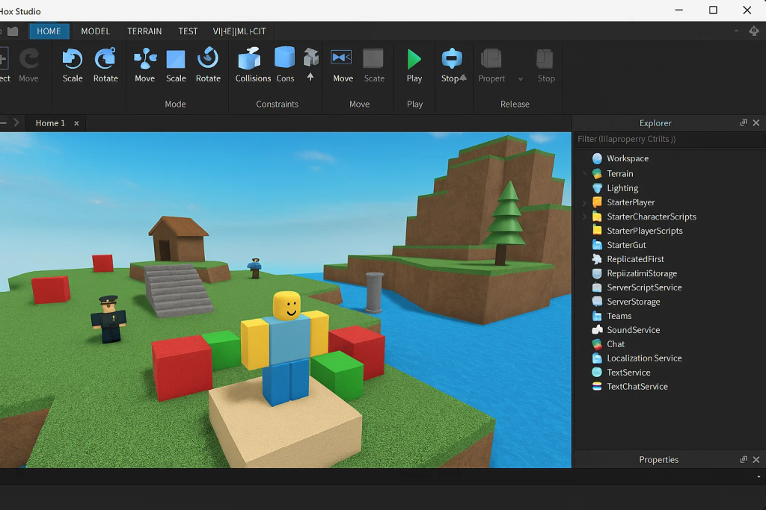Screen dimensions: 766x510
Task: Select Workspace in the Explorer tree
Action: 628,158
